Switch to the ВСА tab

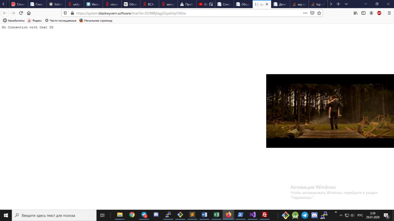(x=150, y=4)
